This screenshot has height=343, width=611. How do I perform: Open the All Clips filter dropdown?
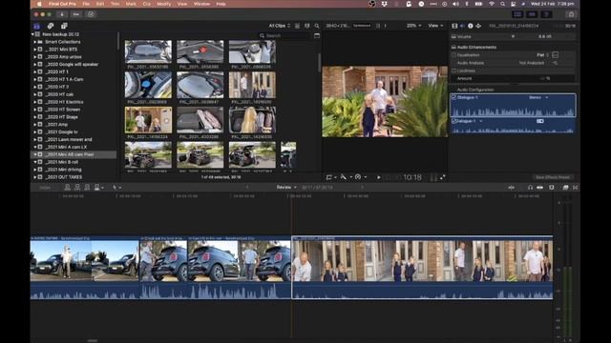(280, 26)
